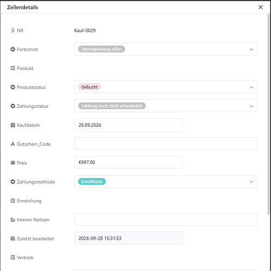Click the Preis field showing €997.00
This screenshot has width=271, height=271.
click(x=128, y=162)
